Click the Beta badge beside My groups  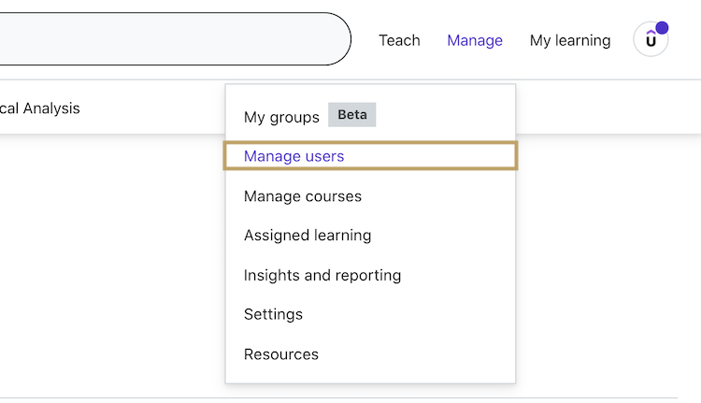coord(351,116)
